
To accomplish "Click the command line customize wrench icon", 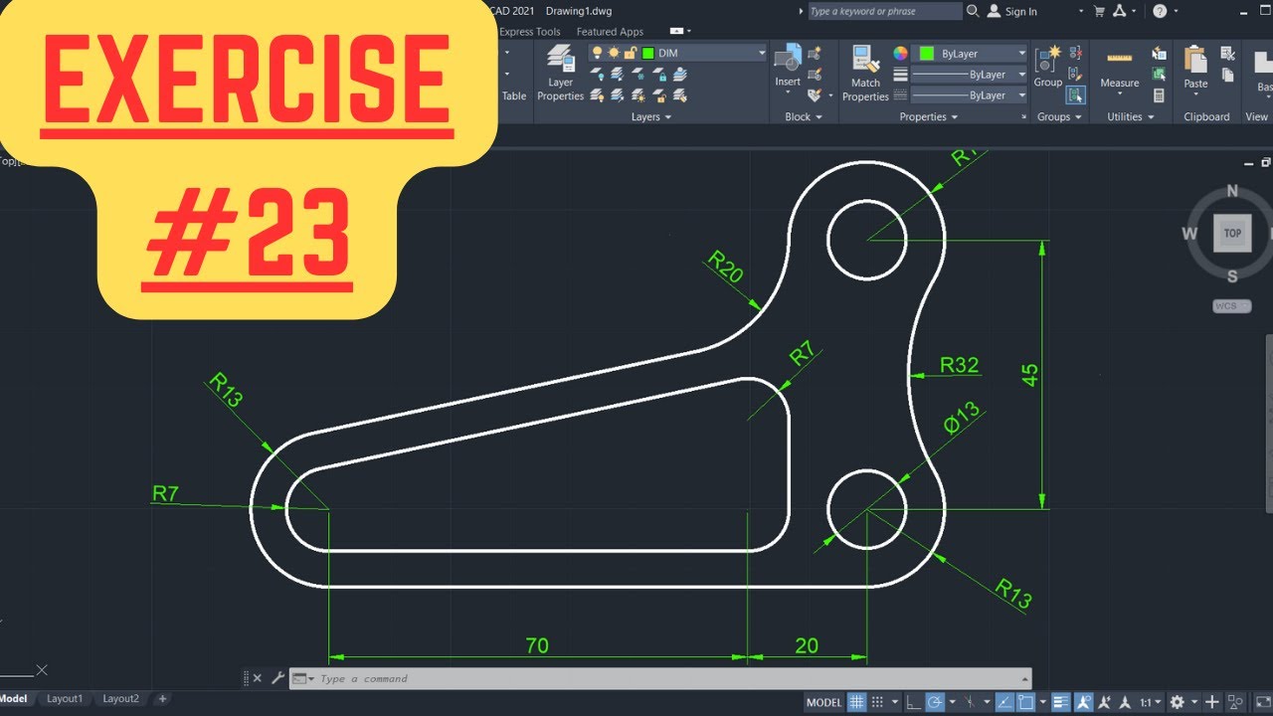I will point(277,678).
